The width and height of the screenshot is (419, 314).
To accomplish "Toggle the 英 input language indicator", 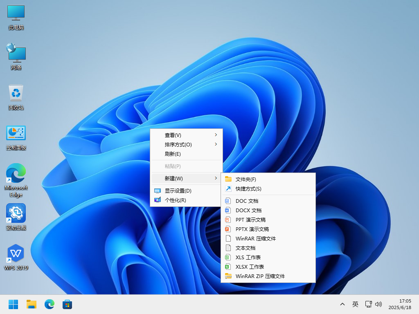I will point(355,304).
